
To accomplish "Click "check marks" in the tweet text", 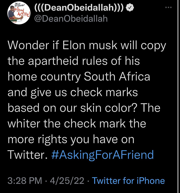I will click(104, 92).
